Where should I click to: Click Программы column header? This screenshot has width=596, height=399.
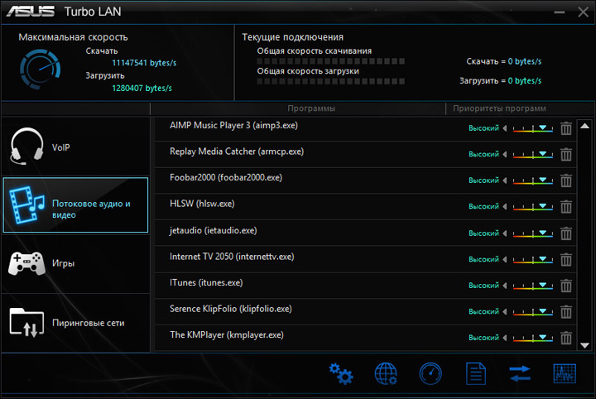point(311,108)
